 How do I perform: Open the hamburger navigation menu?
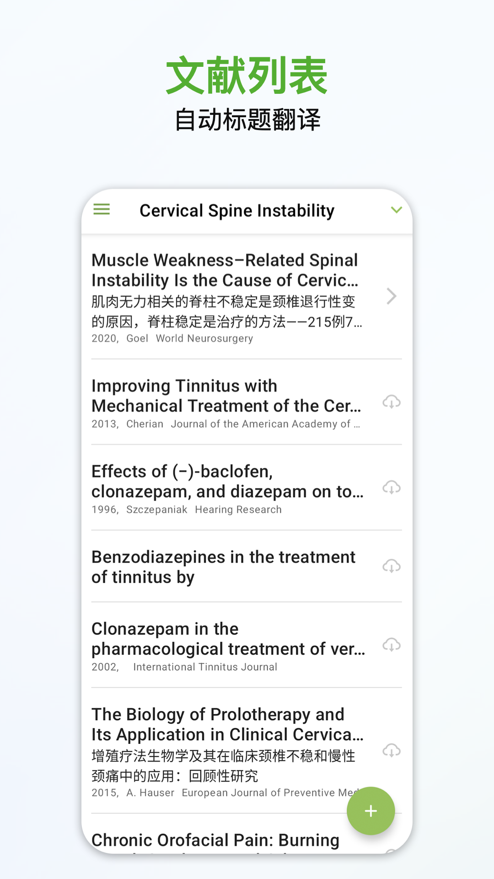[x=102, y=210]
